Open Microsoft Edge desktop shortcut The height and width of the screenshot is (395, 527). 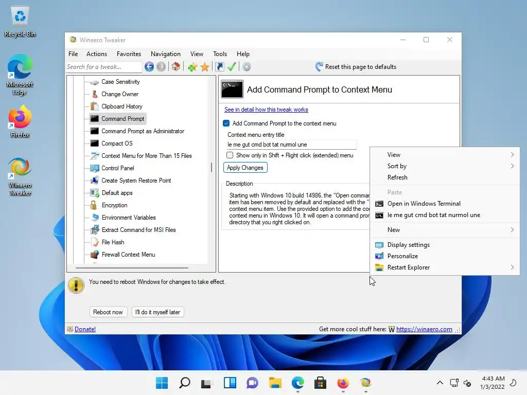pos(20,75)
